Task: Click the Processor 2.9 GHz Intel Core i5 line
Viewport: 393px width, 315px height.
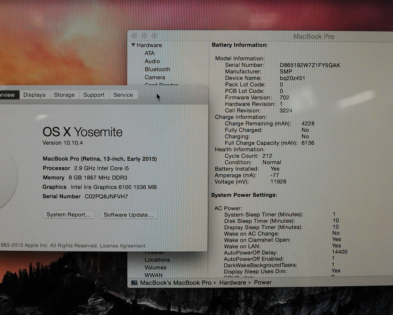Action: click(86, 168)
